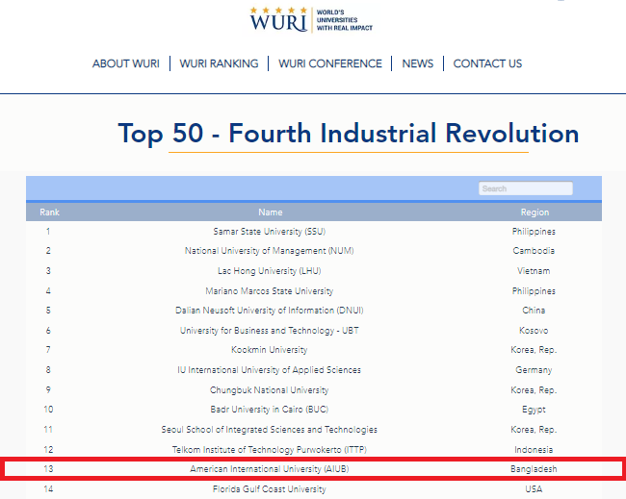Open the NEWS page
This screenshot has height=499, width=626.
click(x=417, y=63)
